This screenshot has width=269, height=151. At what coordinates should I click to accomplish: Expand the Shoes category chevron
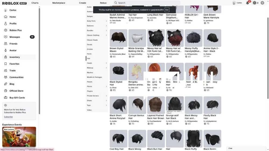click(106, 100)
